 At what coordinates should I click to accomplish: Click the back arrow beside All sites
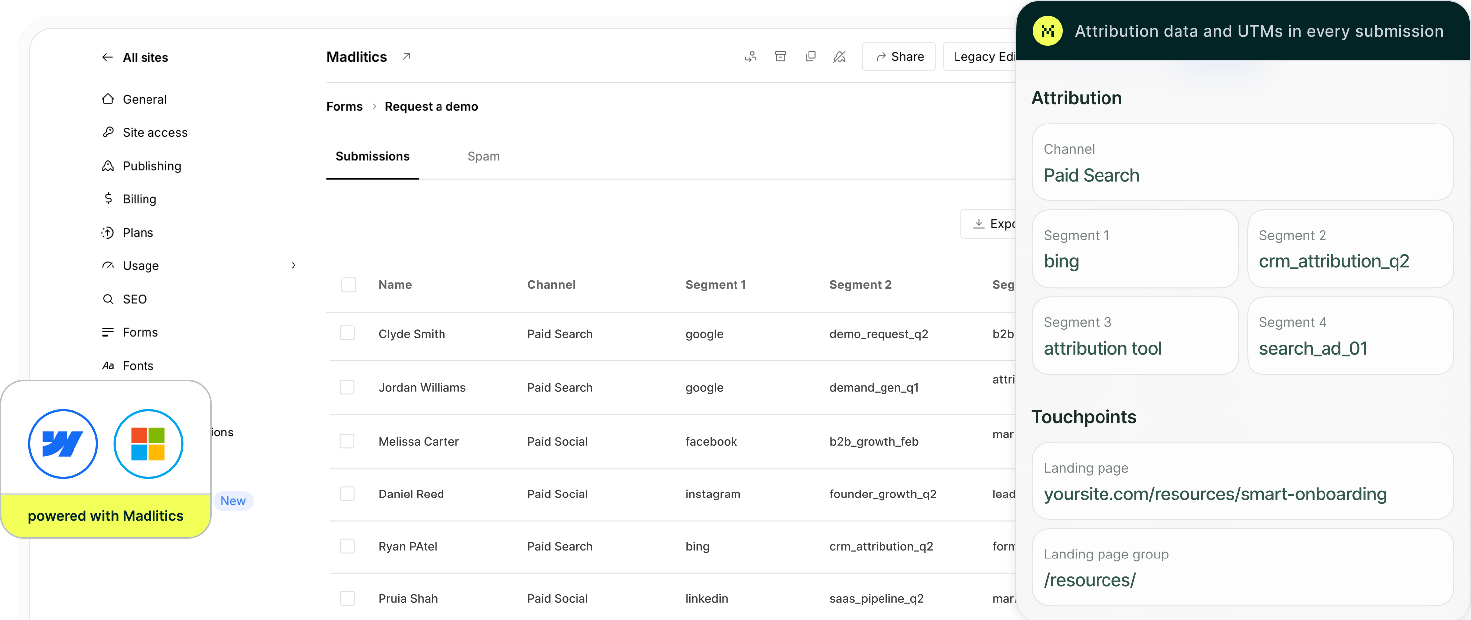107,57
